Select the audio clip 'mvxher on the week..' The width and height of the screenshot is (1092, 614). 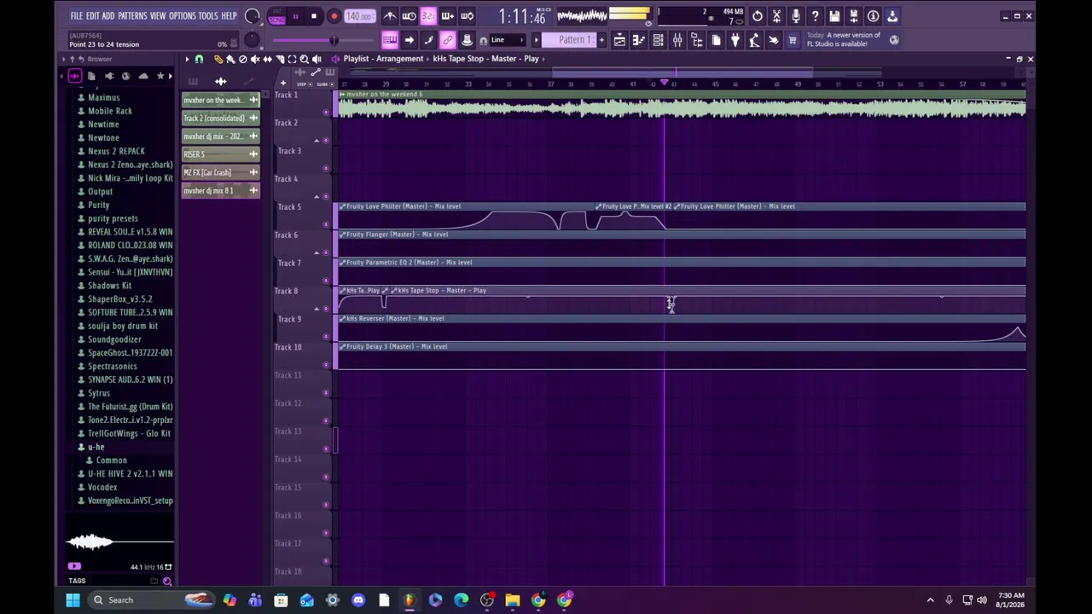(x=221, y=101)
